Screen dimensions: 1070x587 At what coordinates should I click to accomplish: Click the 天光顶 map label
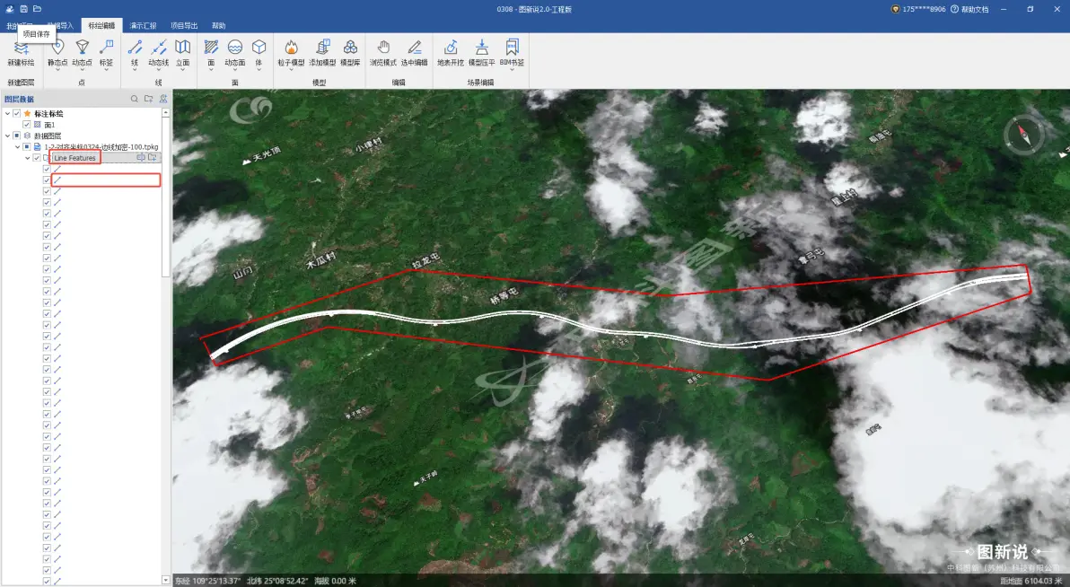(266, 155)
